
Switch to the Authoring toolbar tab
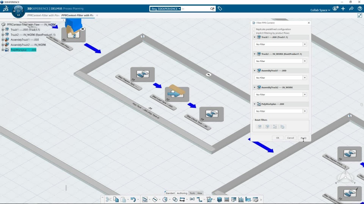pyautogui.click(x=182, y=193)
